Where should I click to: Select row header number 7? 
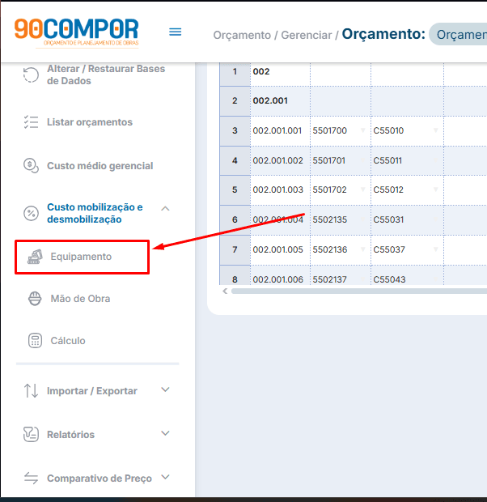click(x=235, y=249)
